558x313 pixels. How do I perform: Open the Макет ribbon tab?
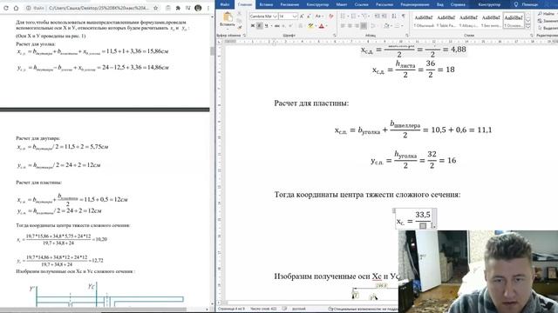[341, 4]
